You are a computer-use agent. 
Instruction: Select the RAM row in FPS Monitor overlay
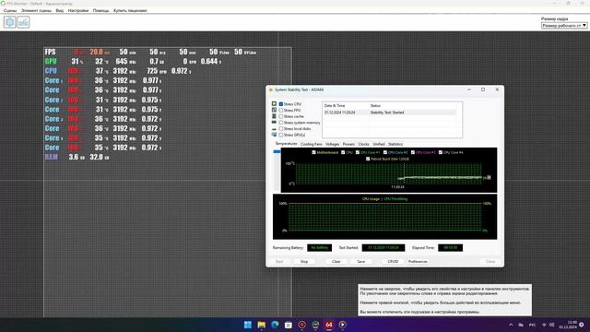coord(77,157)
